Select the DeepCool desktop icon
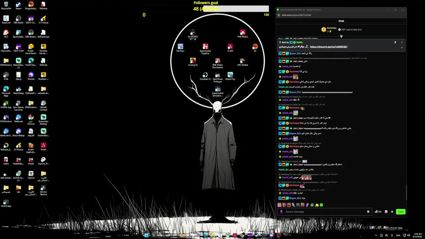425x239 pixels. coord(6,20)
